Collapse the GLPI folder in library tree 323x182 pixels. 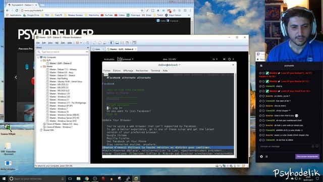coord(41,60)
